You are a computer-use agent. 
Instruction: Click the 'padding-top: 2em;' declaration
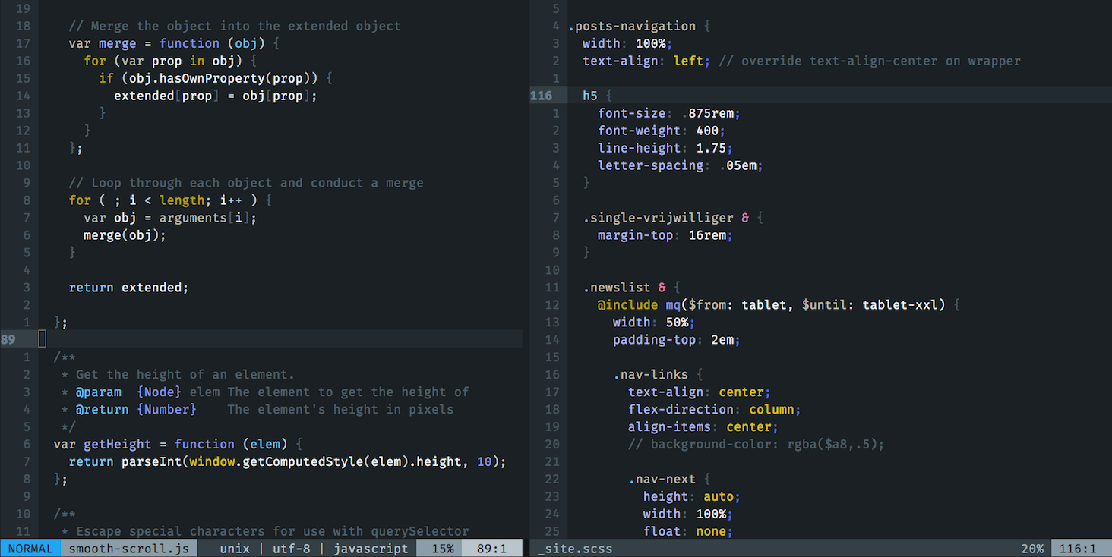(x=677, y=340)
